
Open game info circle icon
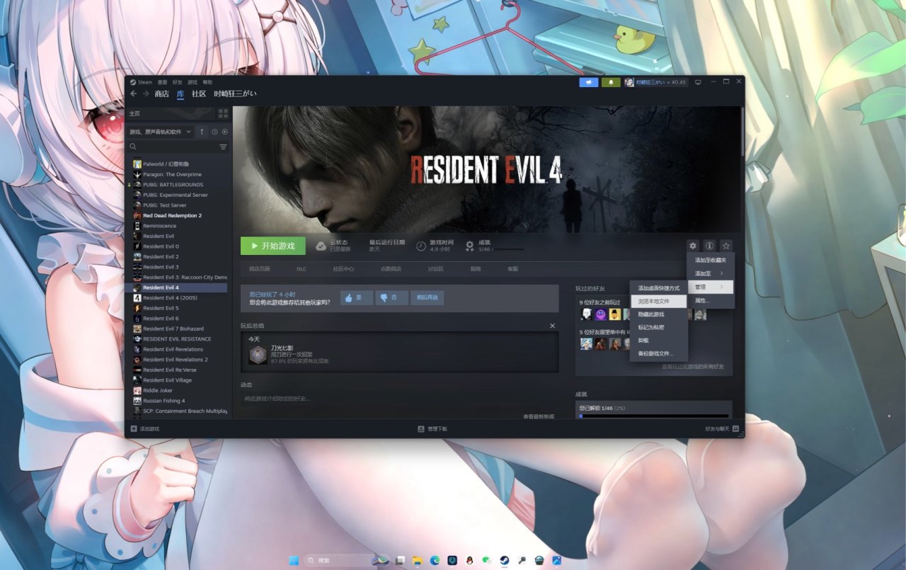point(709,246)
